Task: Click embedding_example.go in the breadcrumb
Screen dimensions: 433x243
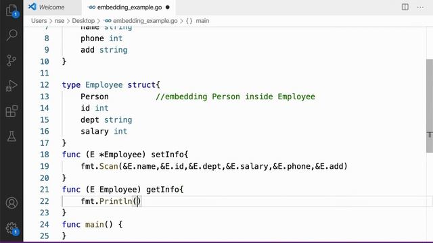Action: click(x=145, y=21)
